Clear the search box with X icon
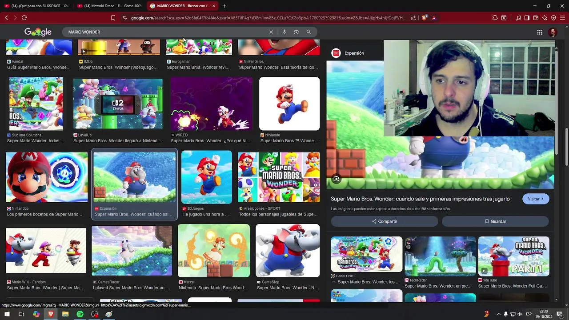569x320 pixels. 271,32
